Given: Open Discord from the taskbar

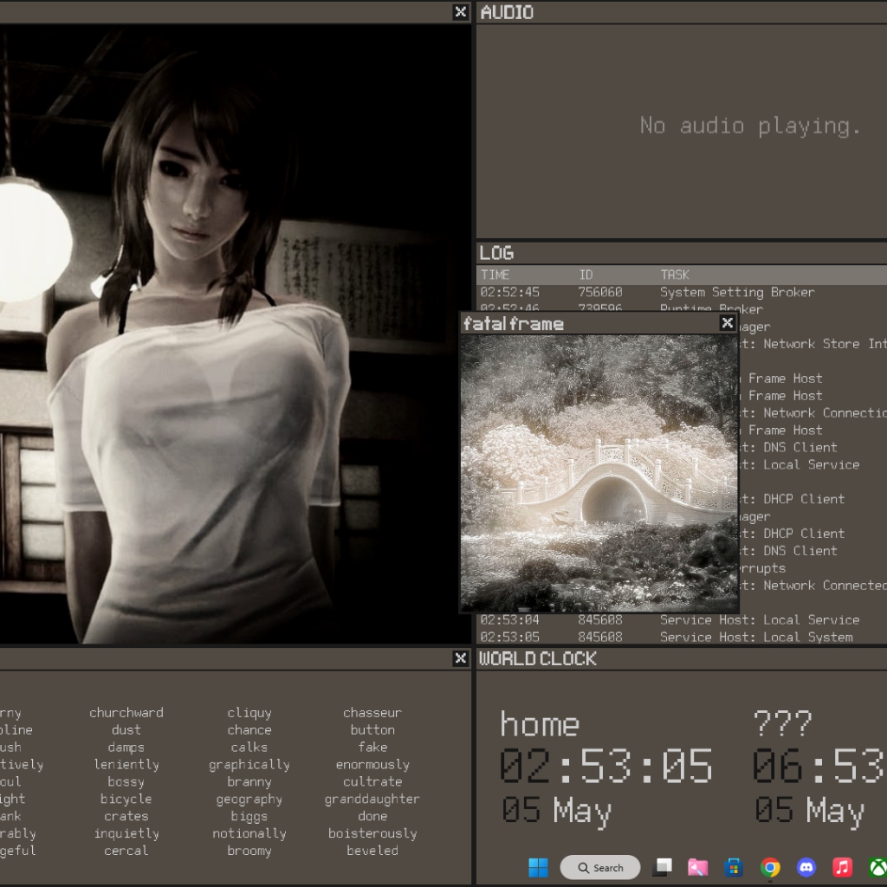Looking at the screenshot, I should pos(806,867).
